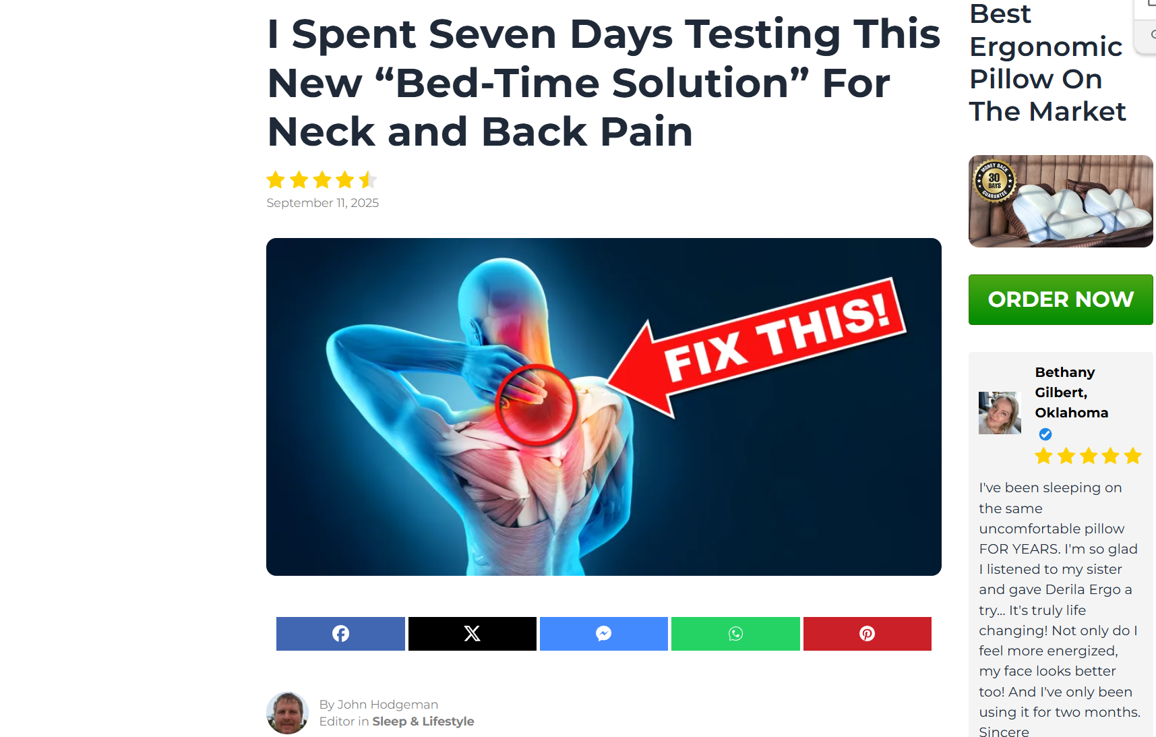The image size is (1156, 737).
Task: Click Bethany Gilbert, Oklahoma reviewer name
Action: (1072, 392)
